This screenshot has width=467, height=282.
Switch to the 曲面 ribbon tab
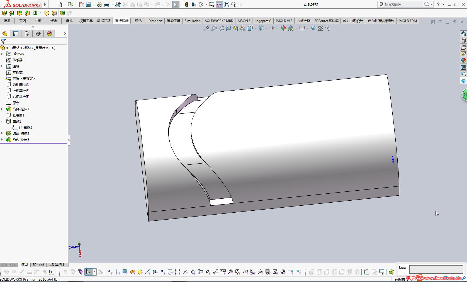(38, 21)
